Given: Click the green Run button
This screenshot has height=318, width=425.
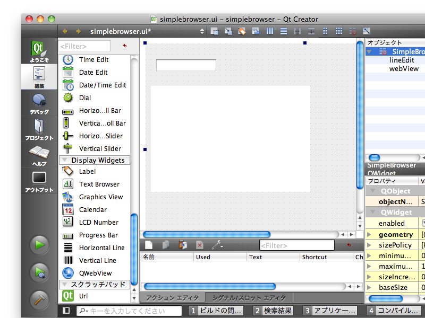Looking at the screenshot, I should (39, 245).
